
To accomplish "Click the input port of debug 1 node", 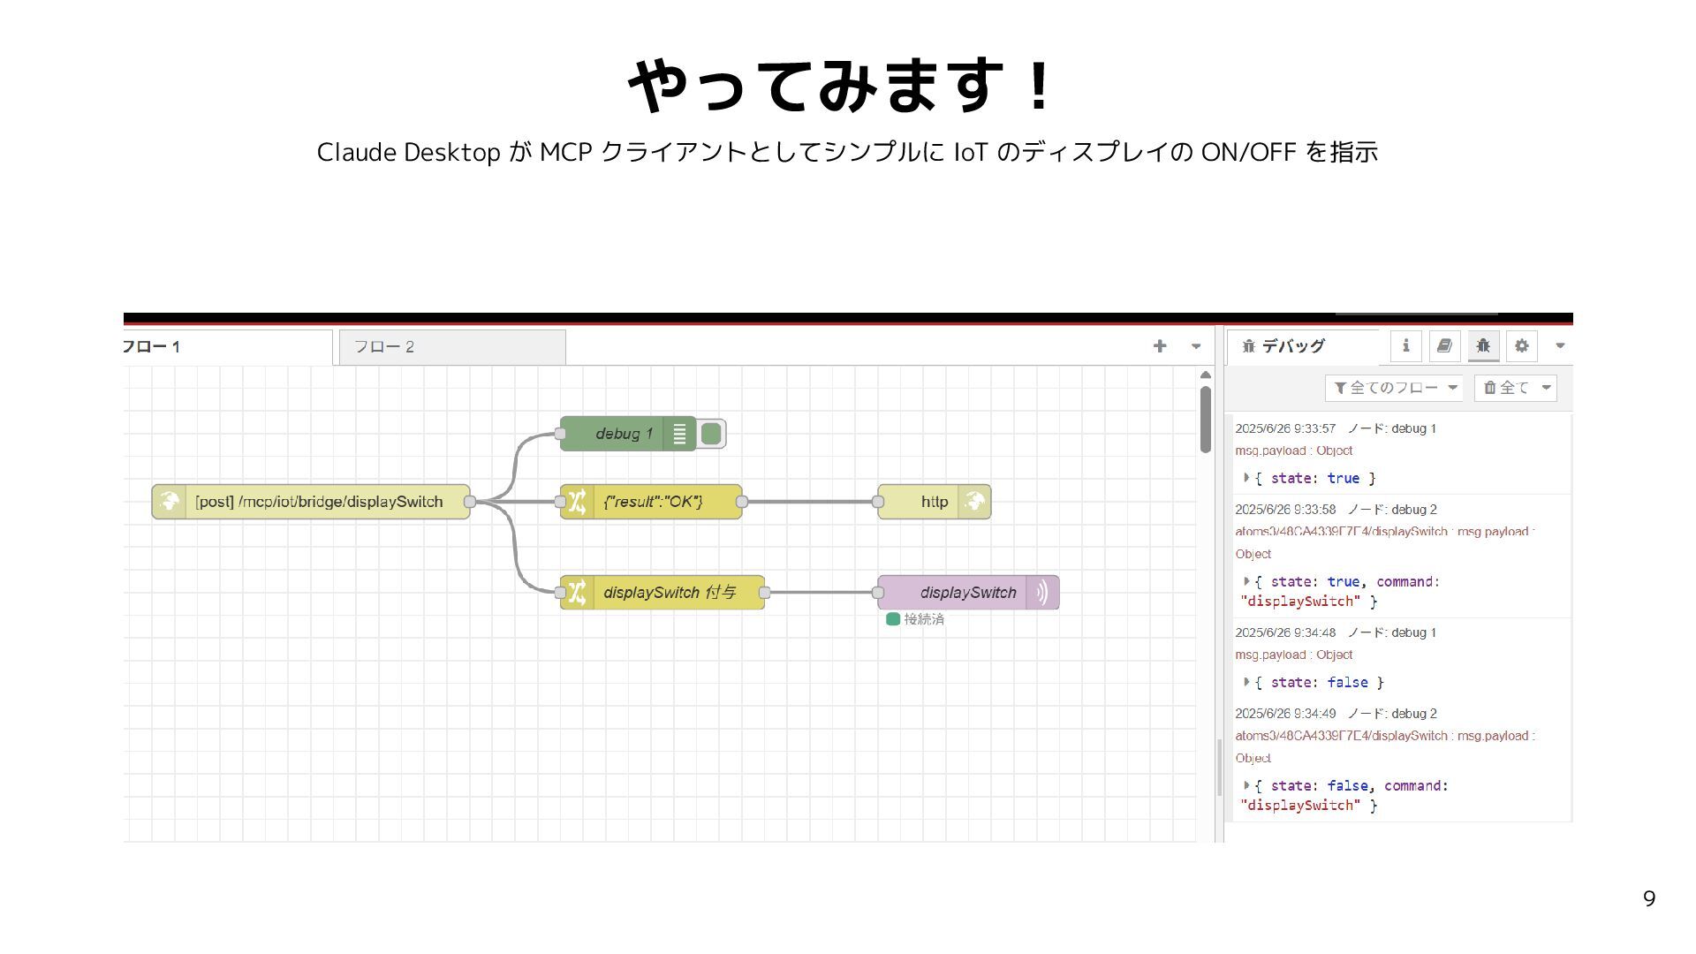I will point(560,434).
